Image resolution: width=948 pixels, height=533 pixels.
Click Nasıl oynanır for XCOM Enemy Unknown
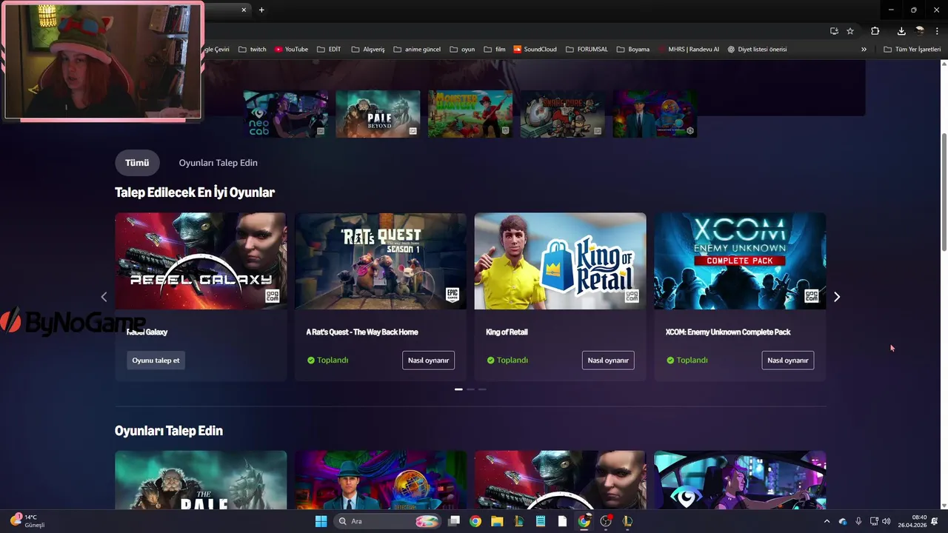pos(787,361)
